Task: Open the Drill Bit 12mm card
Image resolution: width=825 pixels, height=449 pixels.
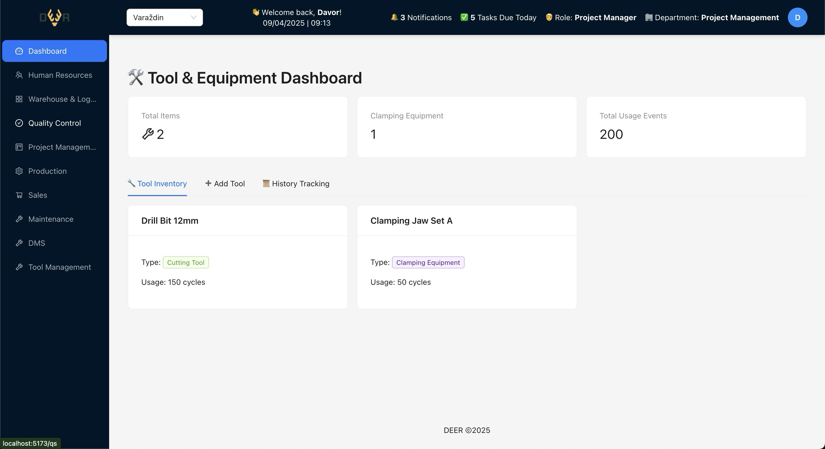Action: point(238,257)
